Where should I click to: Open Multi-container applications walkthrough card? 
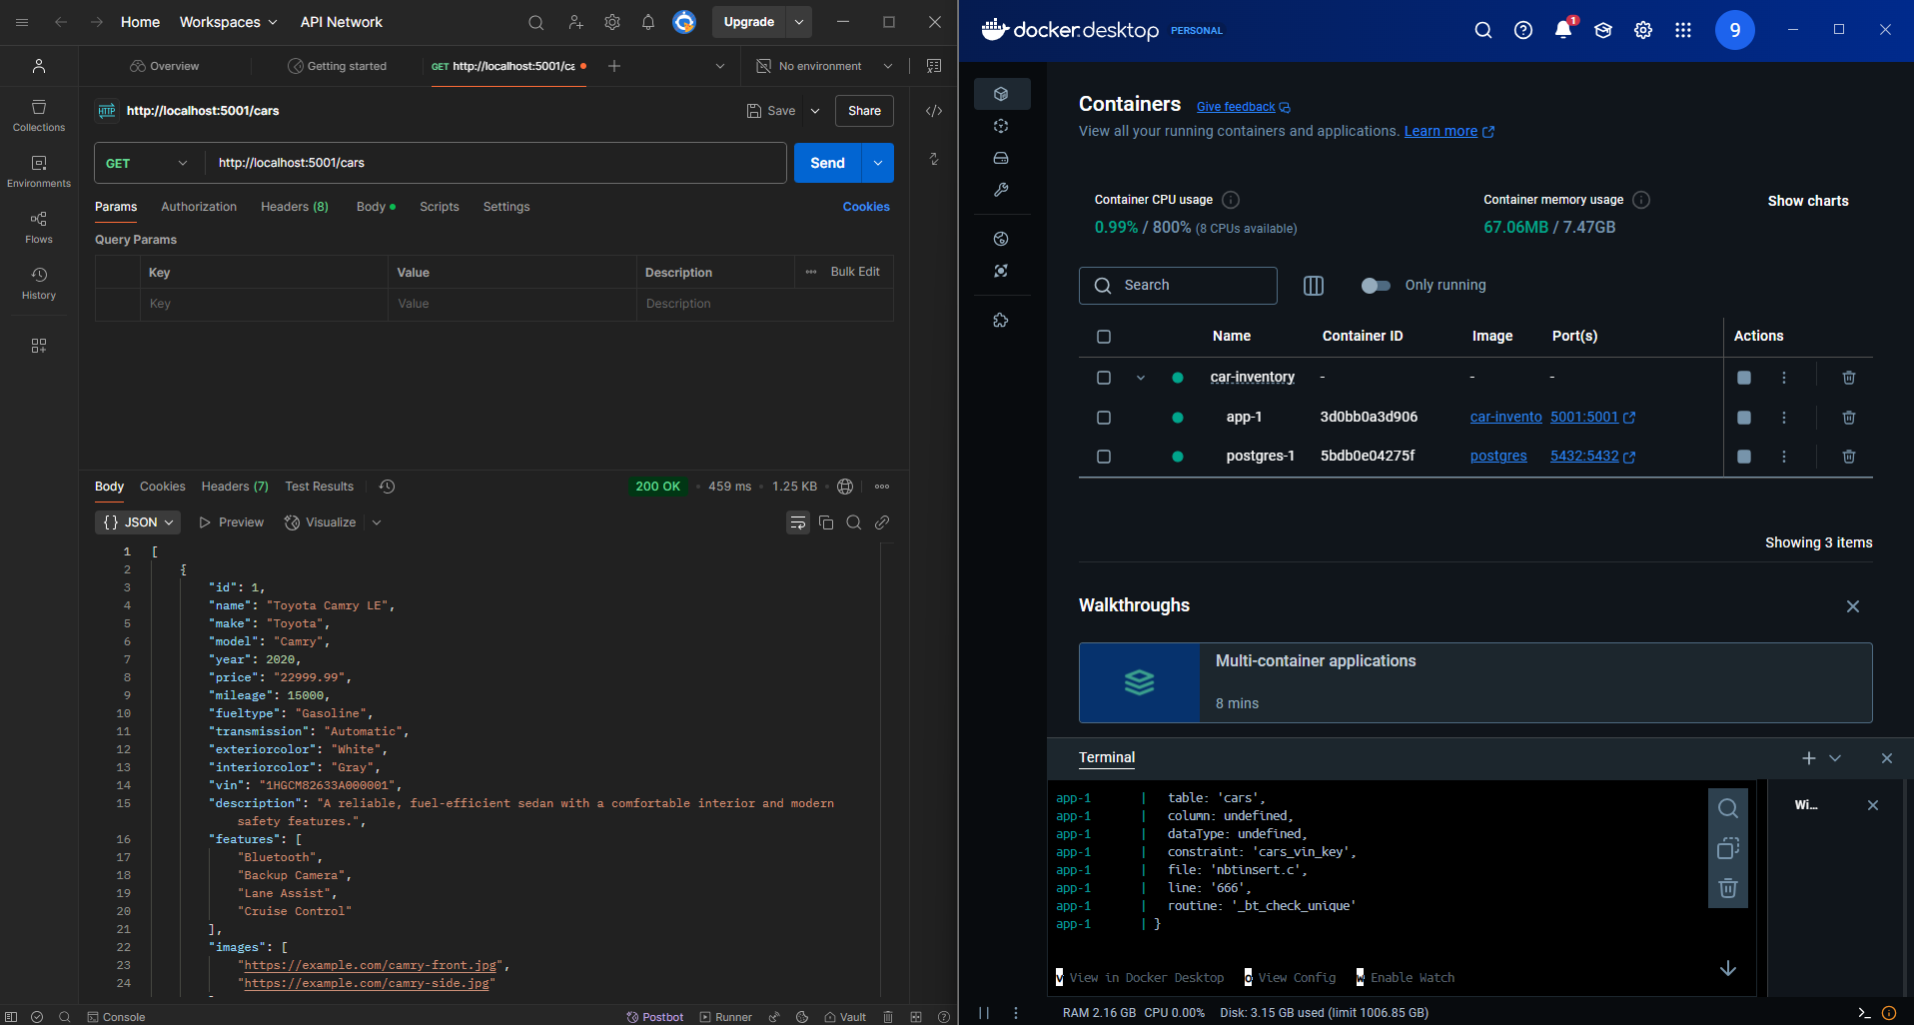1475,682
